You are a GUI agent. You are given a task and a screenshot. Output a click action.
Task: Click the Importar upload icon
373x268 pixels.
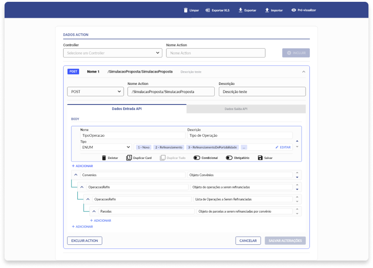267,10
